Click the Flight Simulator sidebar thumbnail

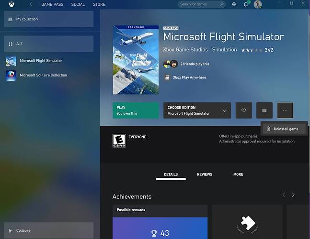[x=11, y=61]
